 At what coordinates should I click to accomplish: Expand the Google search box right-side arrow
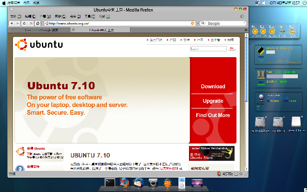tap(244, 23)
